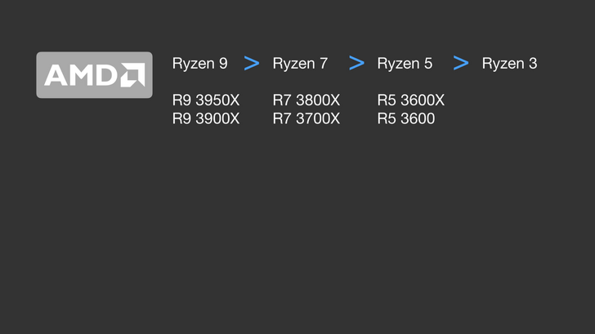Click the blue chevron after Ryzen 5
This screenshot has width=595, height=334.
461,63
